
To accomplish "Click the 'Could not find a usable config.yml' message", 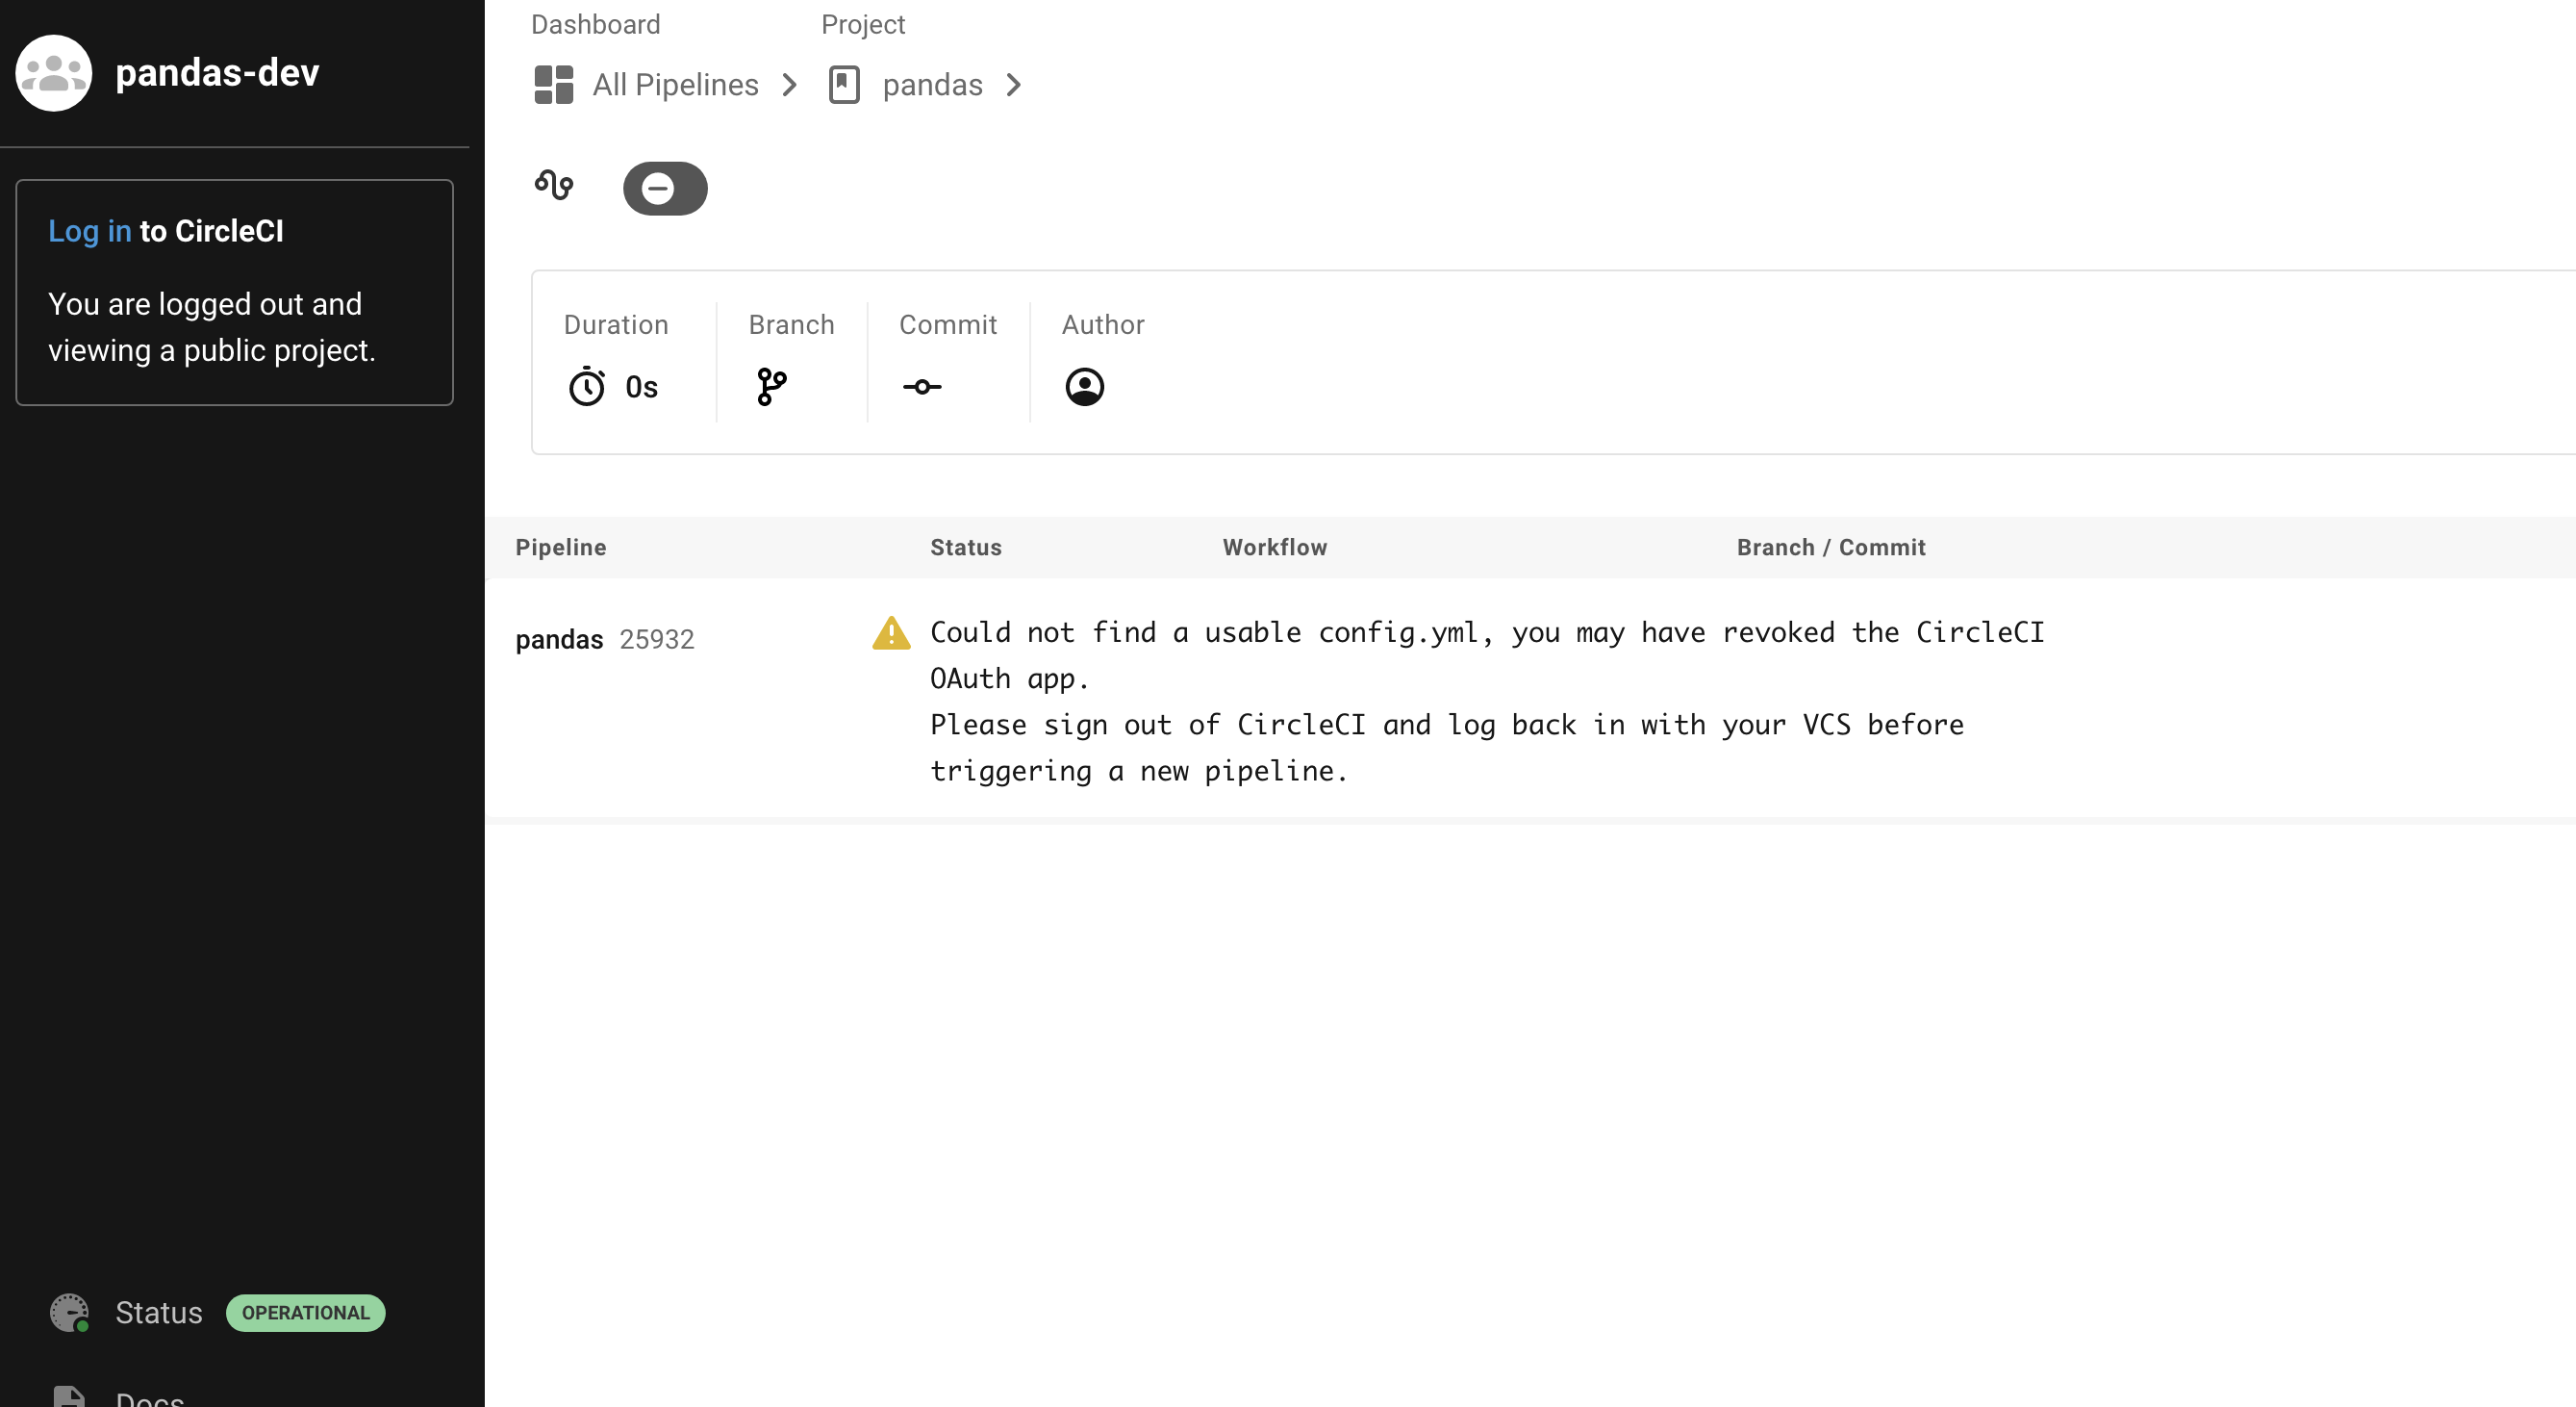I will 1487,702.
